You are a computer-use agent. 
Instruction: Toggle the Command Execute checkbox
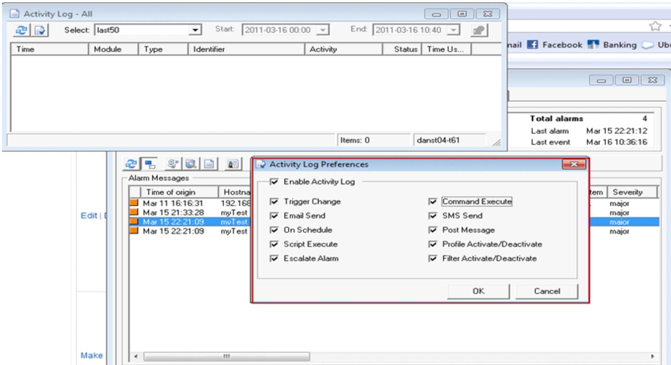pos(433,202)
